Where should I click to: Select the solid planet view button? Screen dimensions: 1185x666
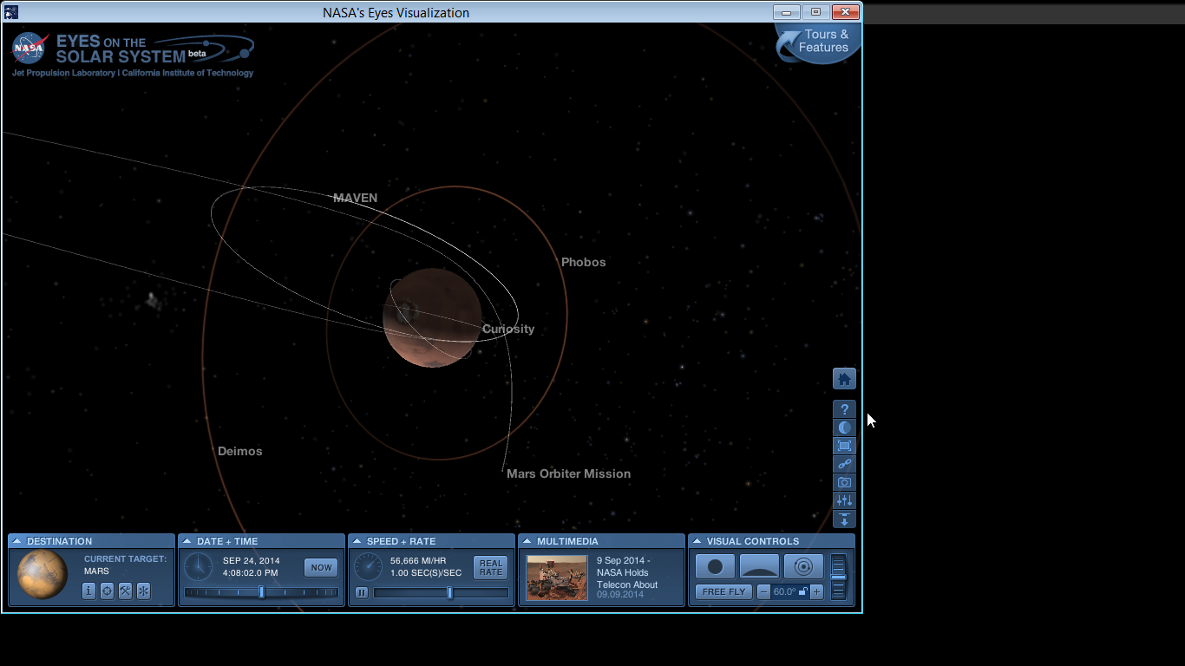coord(715,566)
